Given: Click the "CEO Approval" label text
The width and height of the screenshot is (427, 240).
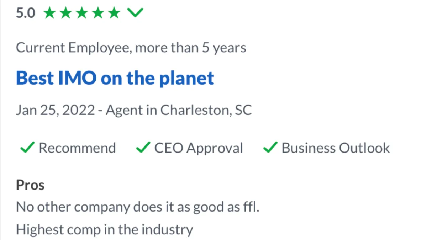Looking at the screenshot, I should pyautogui.click(x=198, y=148).
